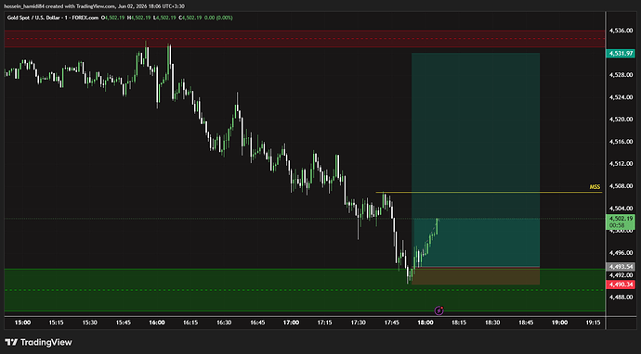Click the teal 4,531.97 take-profit price tag
This screenshot has width=641, height=354.
tap(621, 54)
